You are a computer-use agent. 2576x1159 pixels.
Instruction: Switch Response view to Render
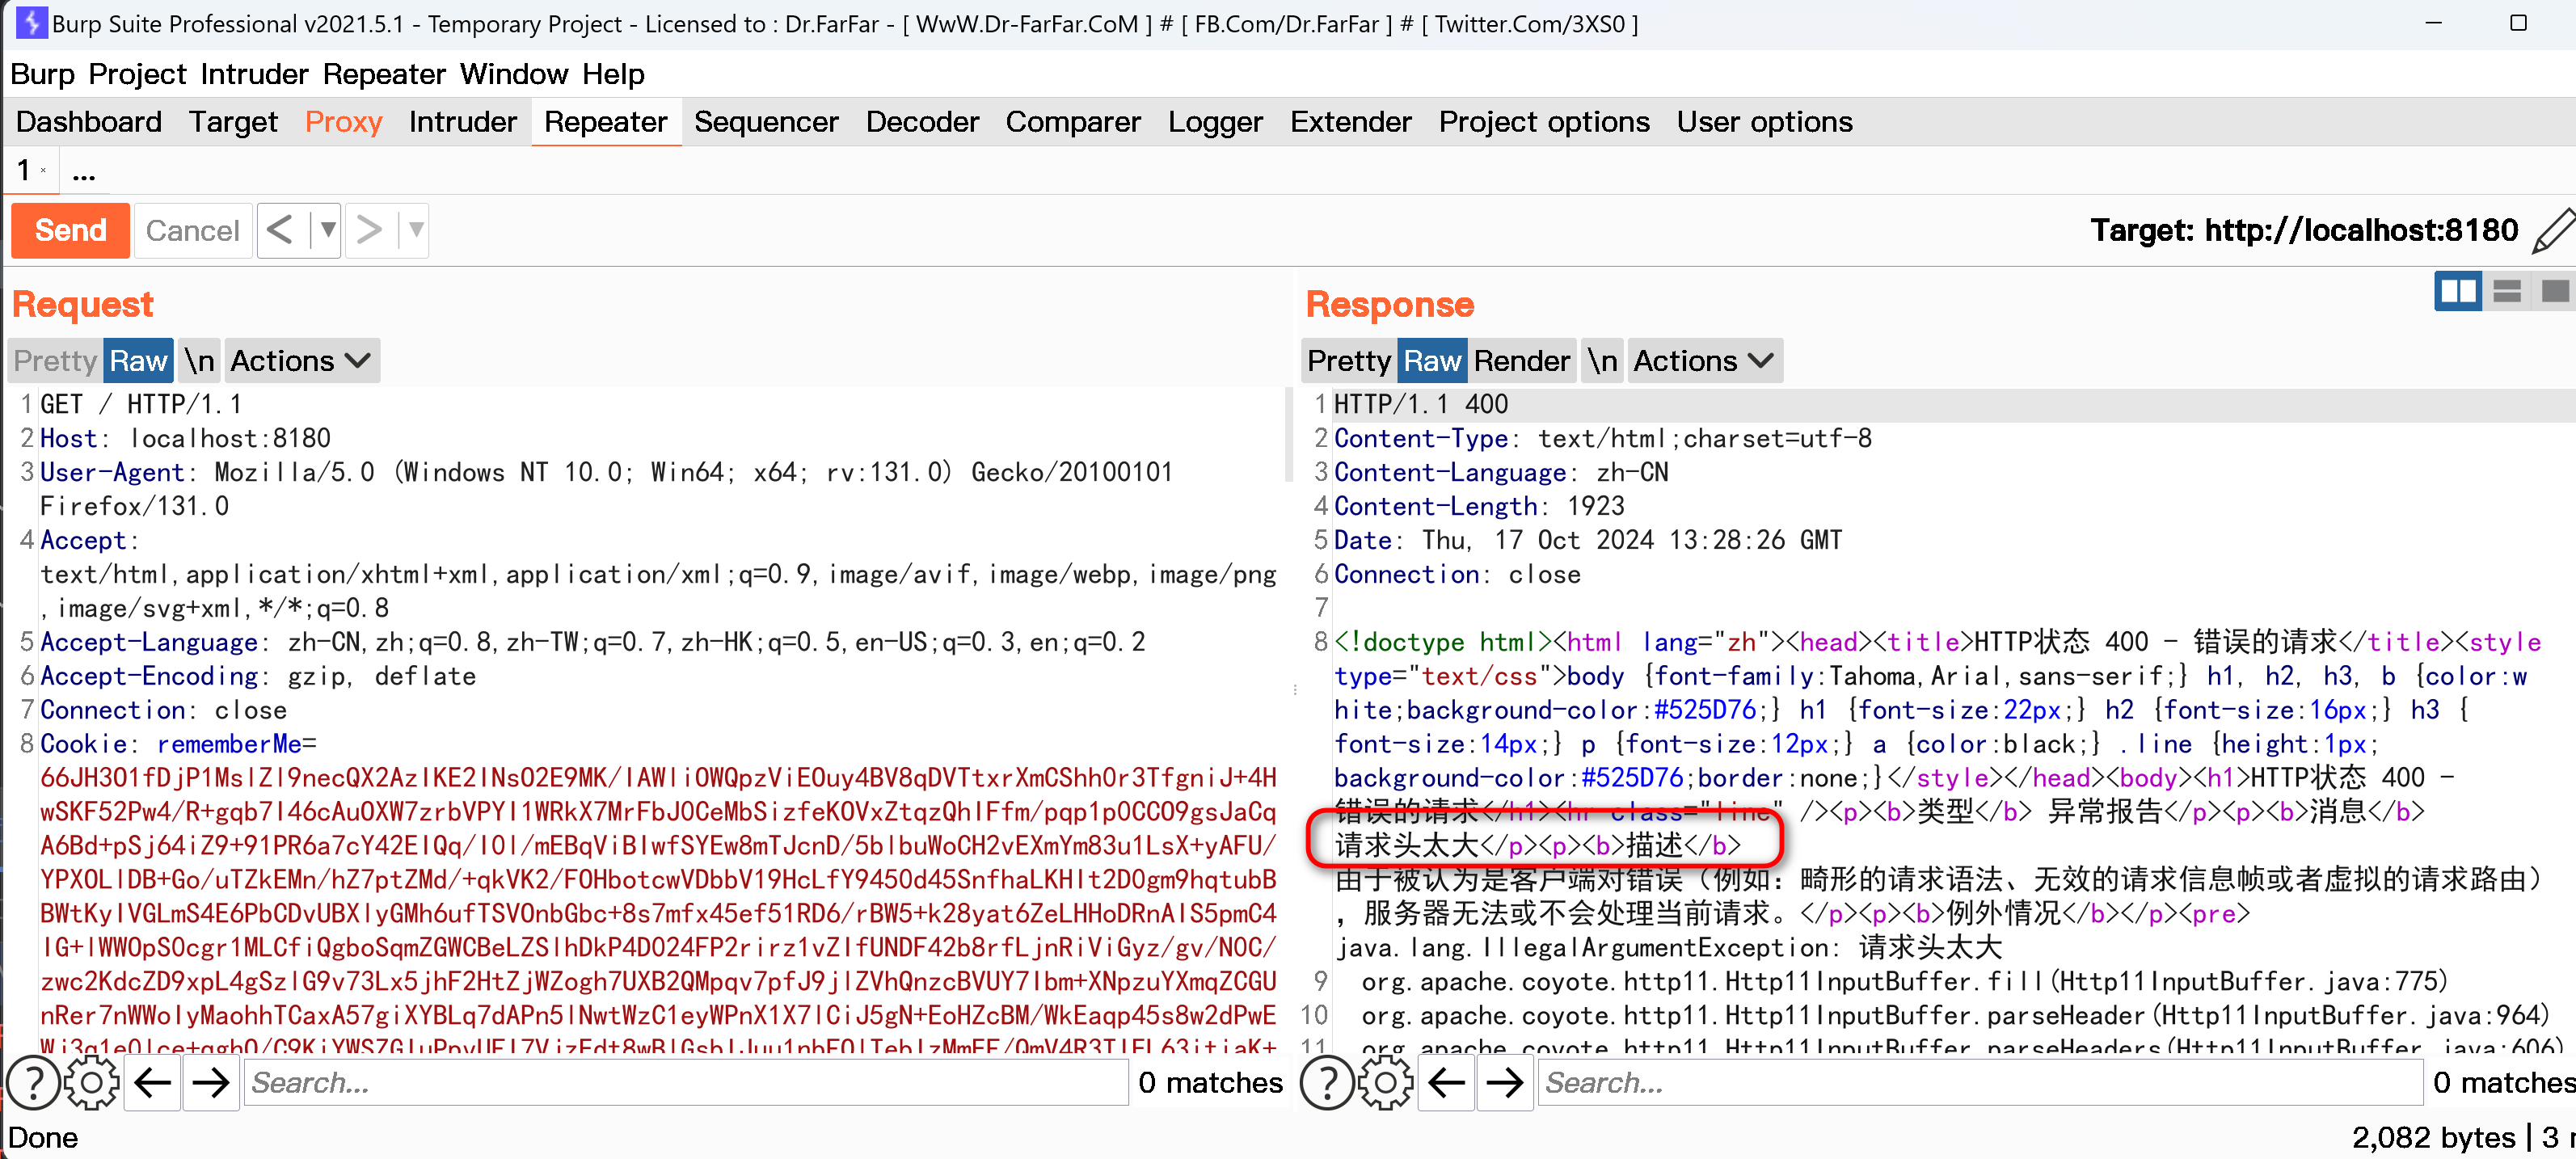[x=1521, y=361]
